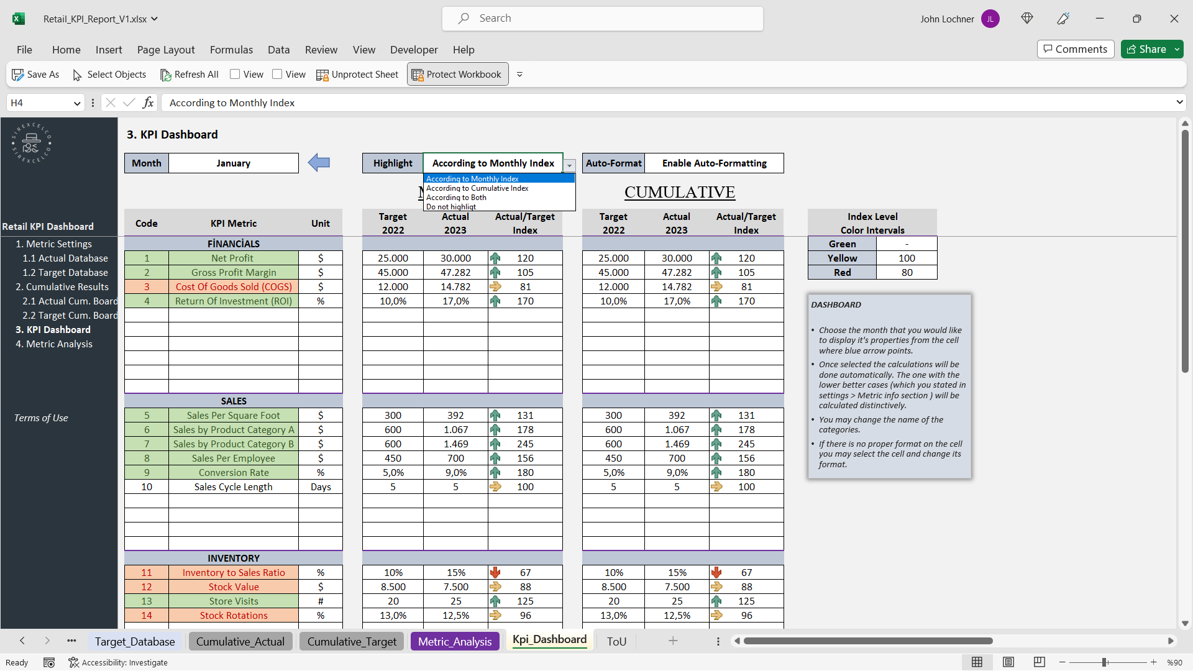
Task: Click sheet tab scroll left arrow
Action: (22, 641)
